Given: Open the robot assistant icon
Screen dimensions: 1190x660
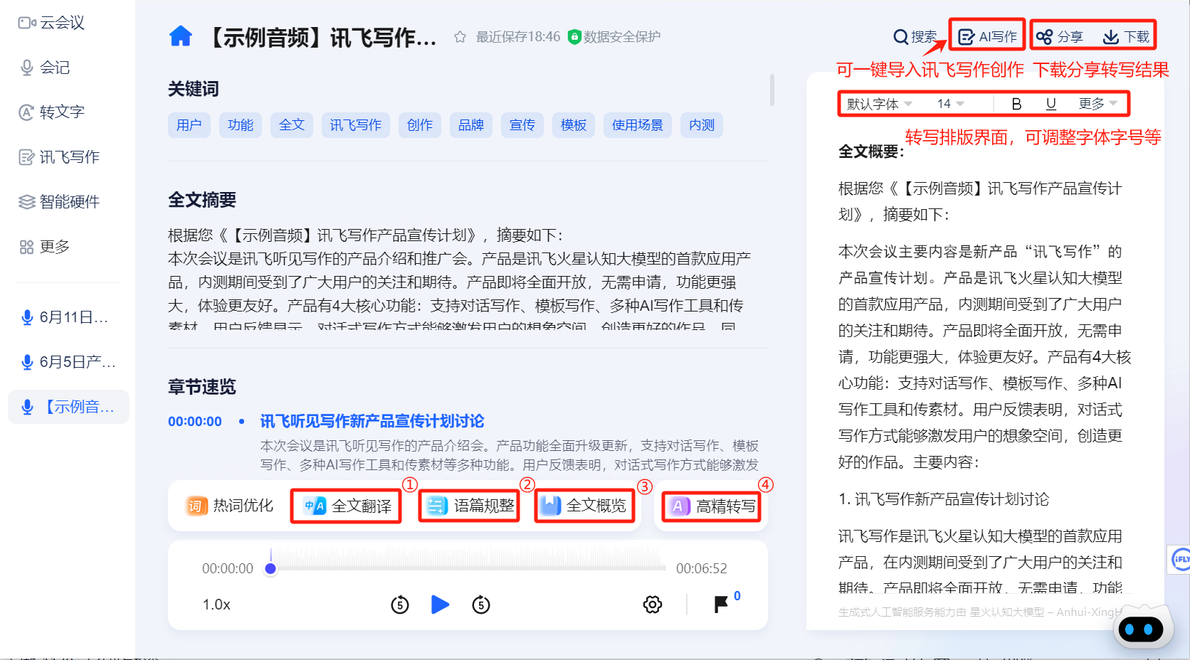Looking at the screenshot, I should click(x=1141, y=627).
